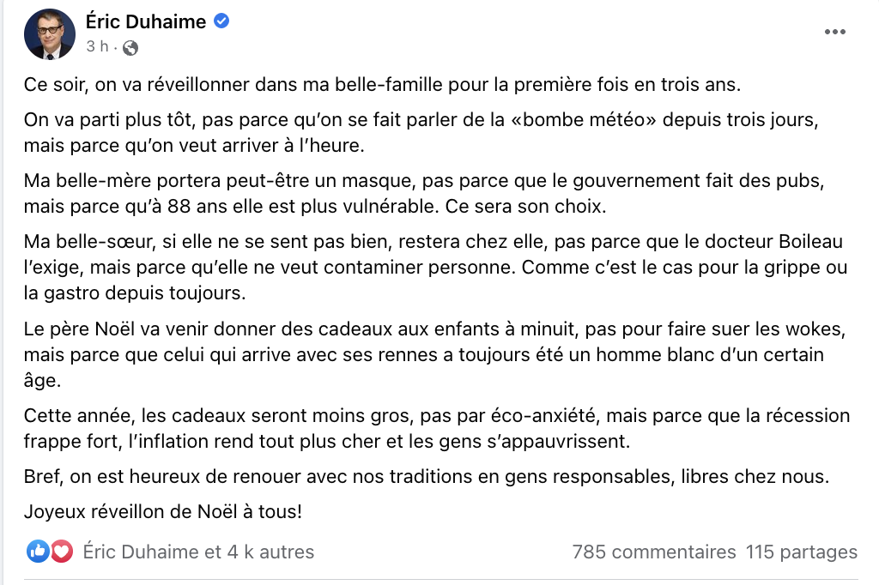Viewport: 879px width, 585px height.
Task: Click the paragraph about Ma belle-mère
Action: (424, 193)
